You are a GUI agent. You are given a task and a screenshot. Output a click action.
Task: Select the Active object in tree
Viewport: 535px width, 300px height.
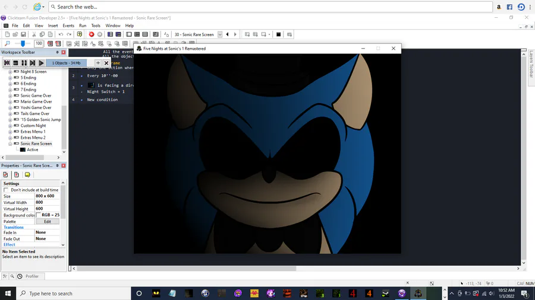(x=33, y=149)
